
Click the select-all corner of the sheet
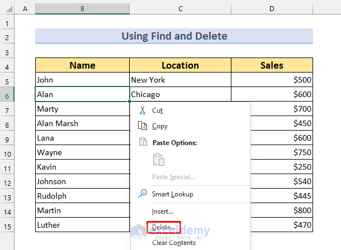click(7, 9)
